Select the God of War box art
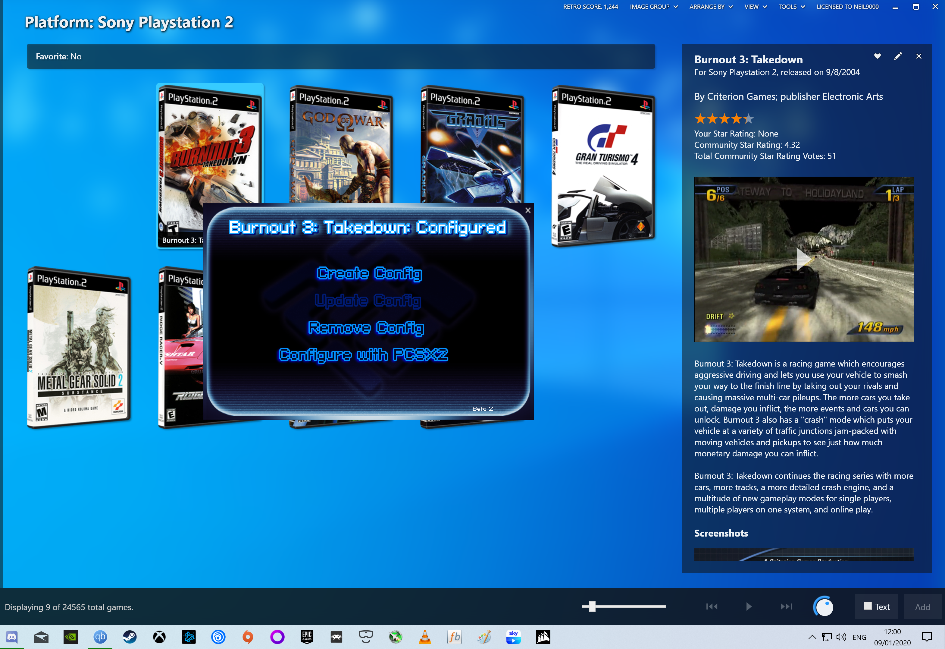 (341, 144)
